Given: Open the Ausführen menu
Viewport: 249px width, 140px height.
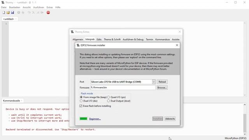Looking at the screenshot, I should point(39,7).
